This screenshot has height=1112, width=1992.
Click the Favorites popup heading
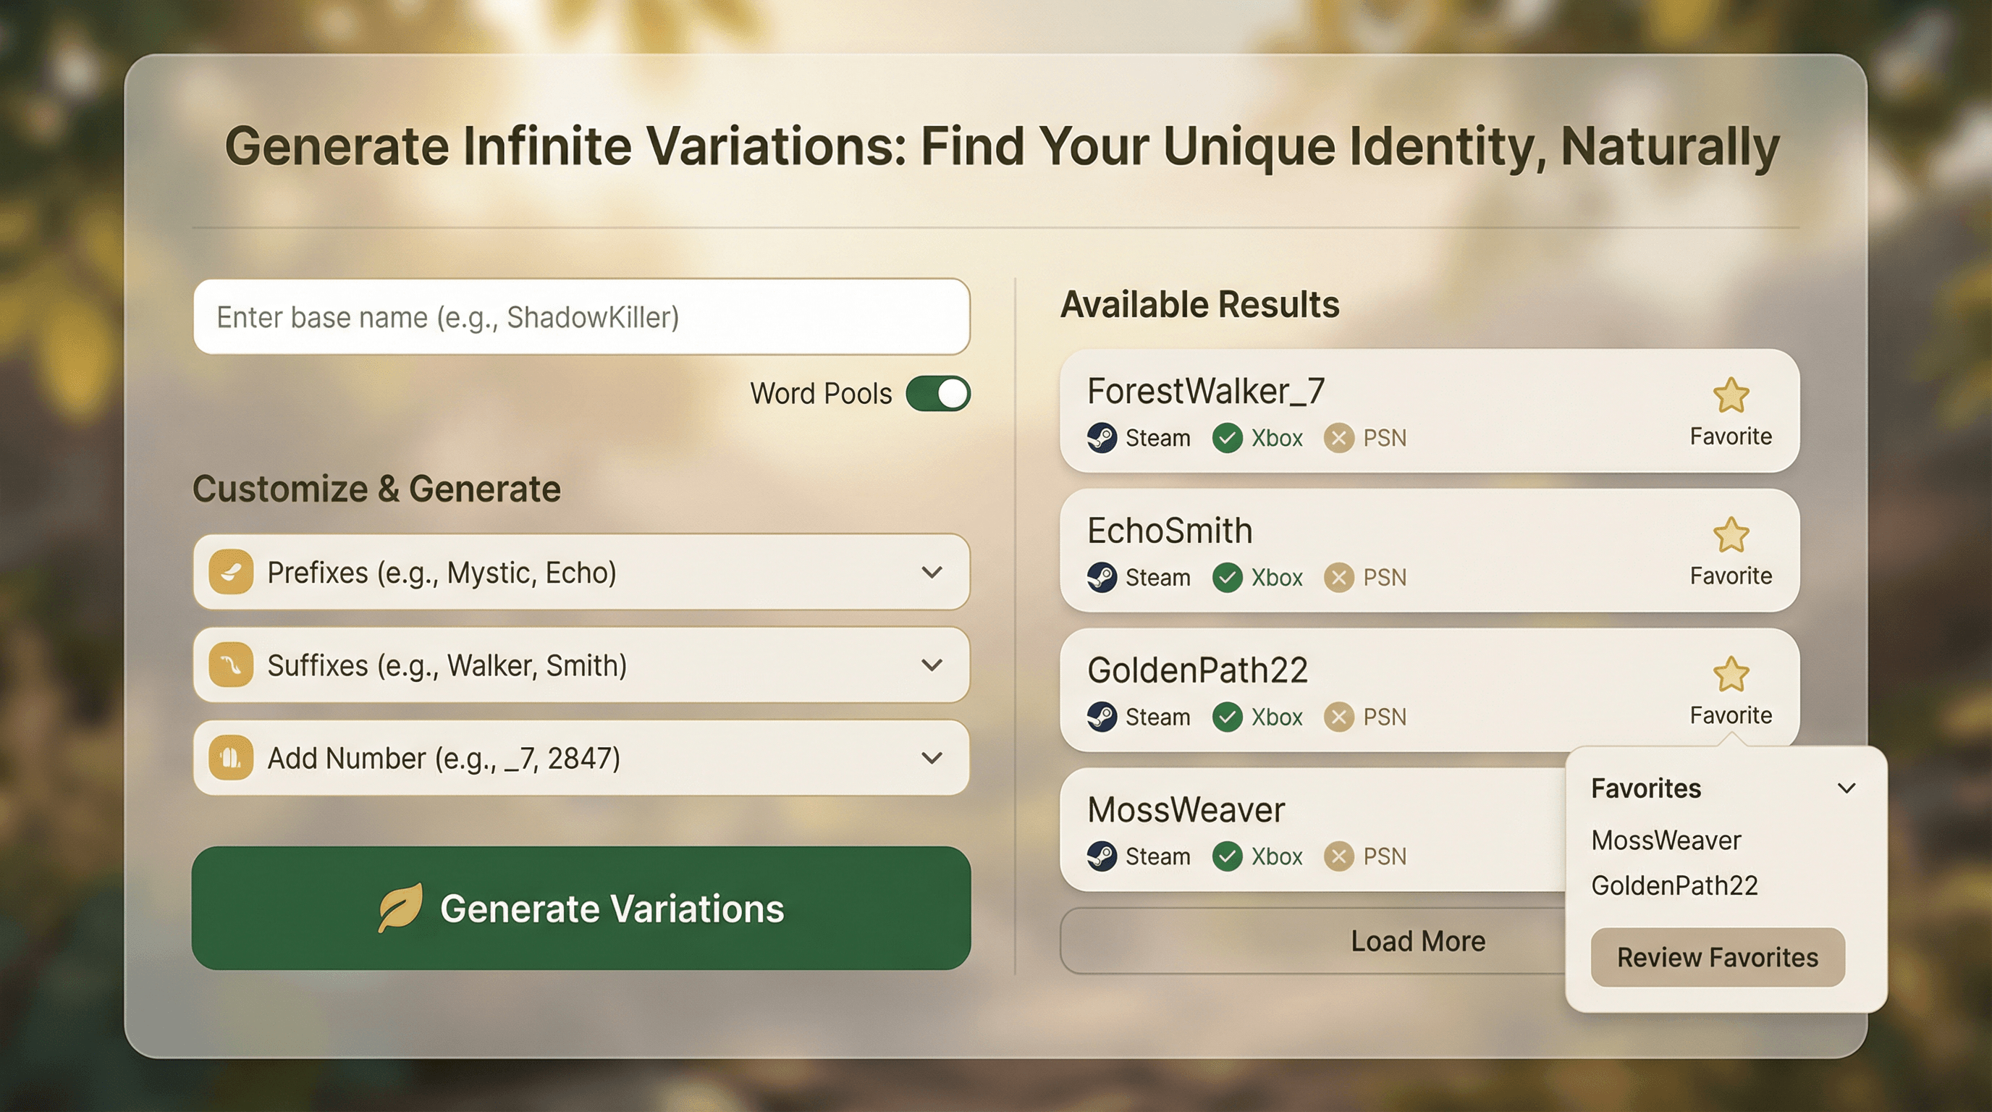(1645, 788)
